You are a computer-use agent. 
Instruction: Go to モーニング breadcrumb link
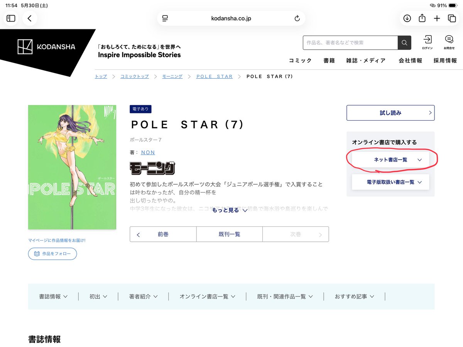click(172, 76)
